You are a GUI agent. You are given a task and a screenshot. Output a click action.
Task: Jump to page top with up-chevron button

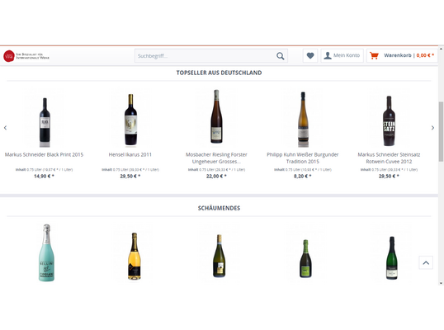426,262
